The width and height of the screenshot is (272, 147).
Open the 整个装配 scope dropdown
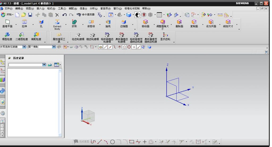pyautogui.click(x=54, y=47)
